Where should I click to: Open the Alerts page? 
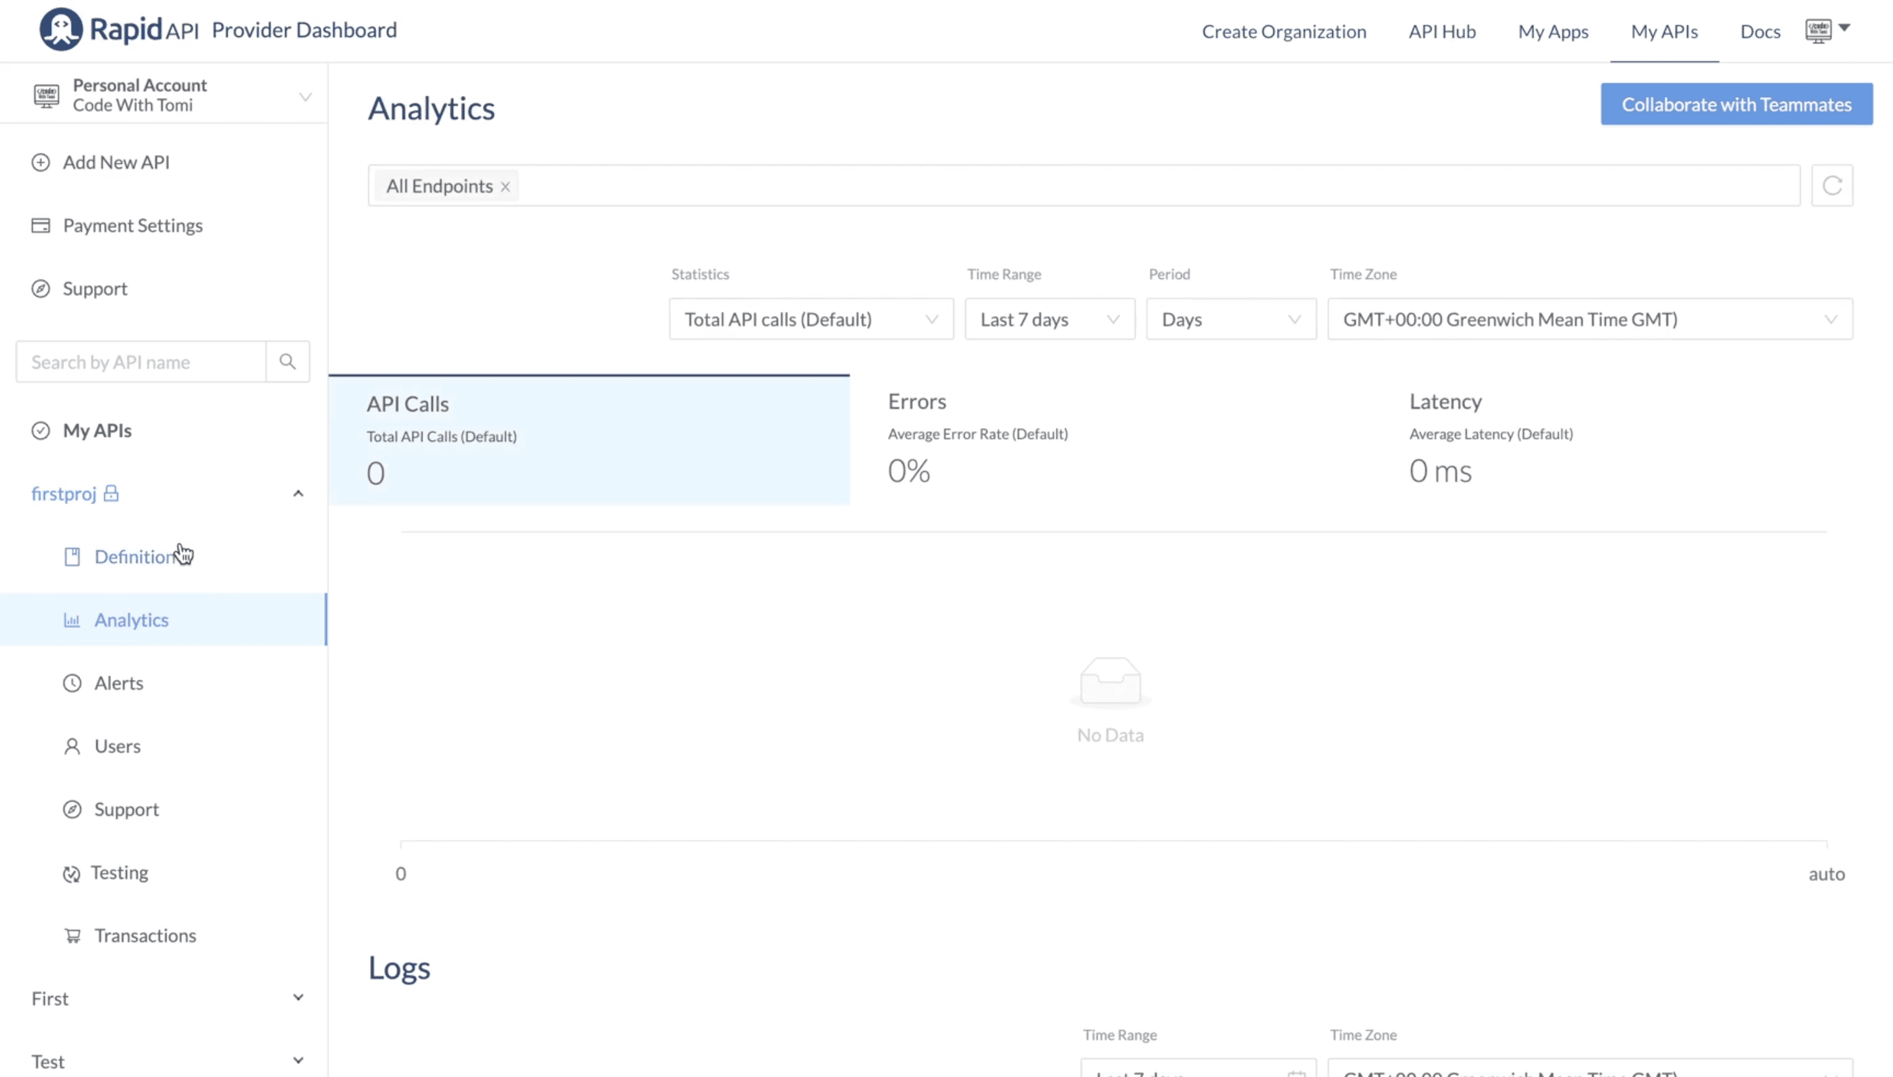[x=118, y=682]
